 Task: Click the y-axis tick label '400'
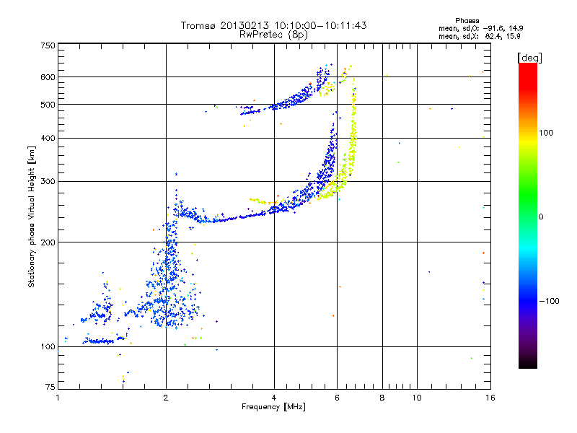[48, 139]
